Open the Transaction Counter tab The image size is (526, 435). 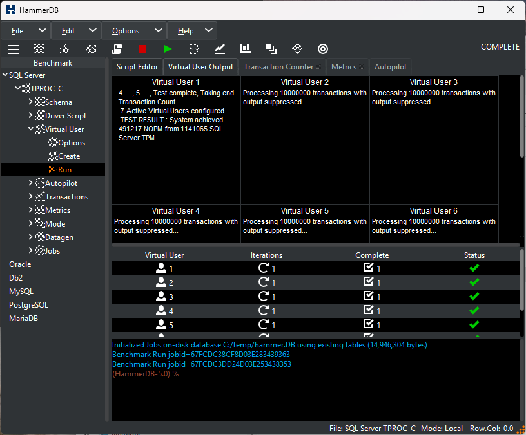point(282,67)
